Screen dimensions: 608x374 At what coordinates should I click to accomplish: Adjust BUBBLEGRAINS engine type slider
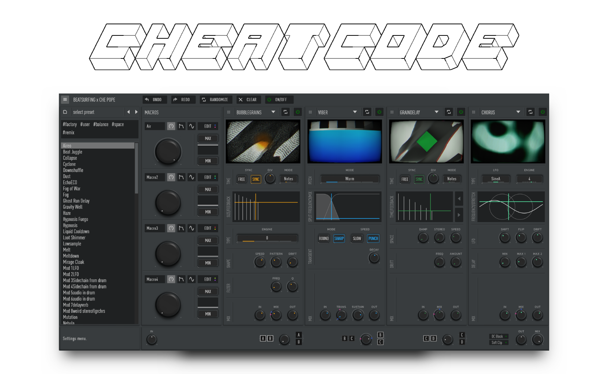[x=267, y=238]
